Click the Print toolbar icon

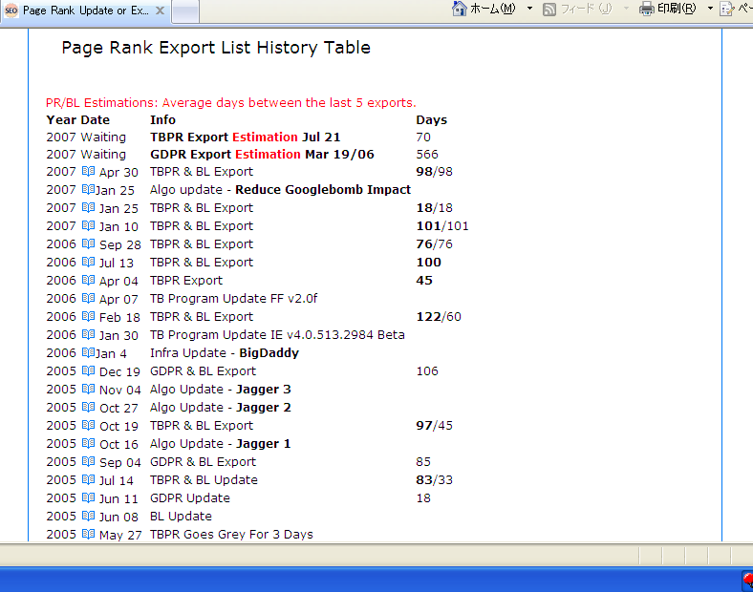tap(647, 9)
